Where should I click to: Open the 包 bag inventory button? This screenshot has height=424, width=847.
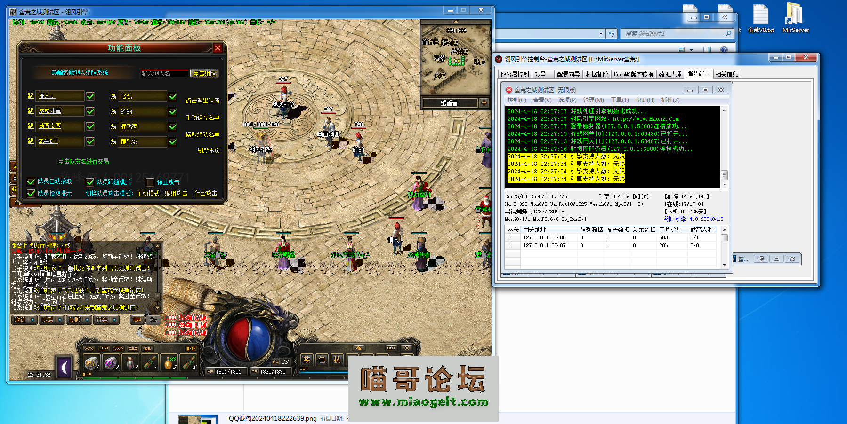coord(322,360)
